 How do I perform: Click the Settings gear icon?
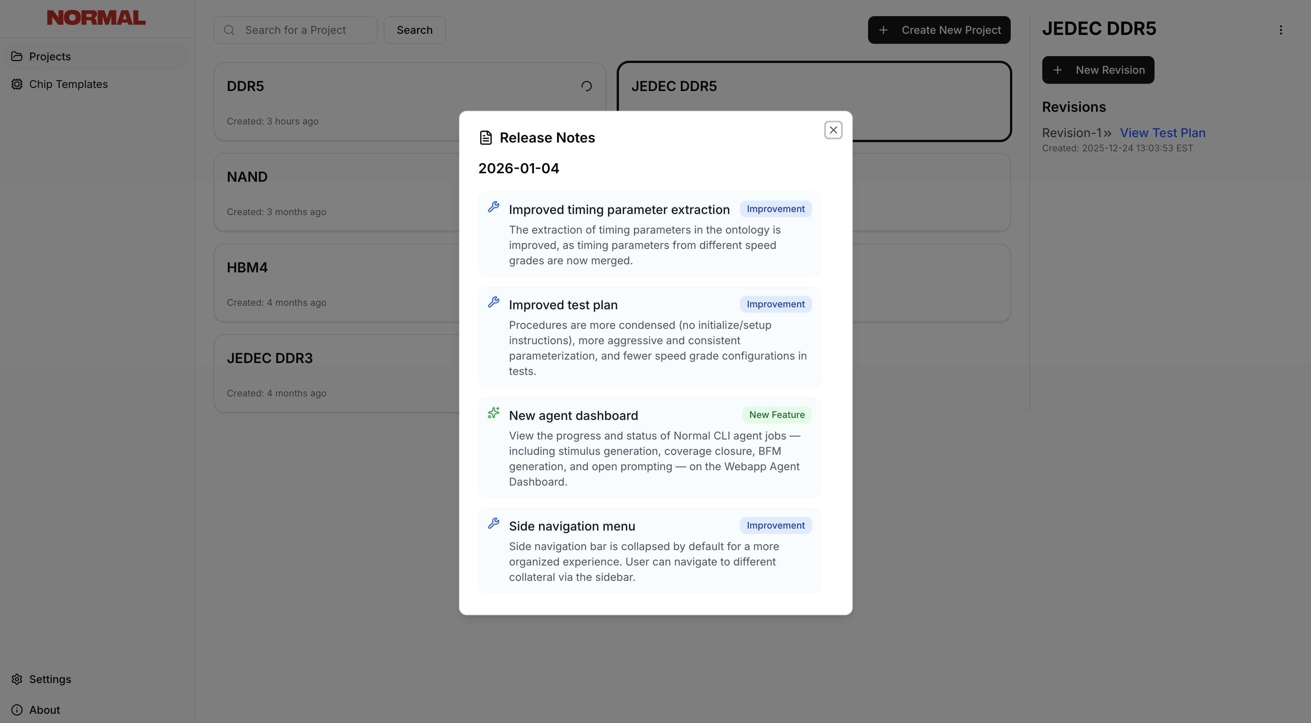pyautogui.click(x=17, y=679)
